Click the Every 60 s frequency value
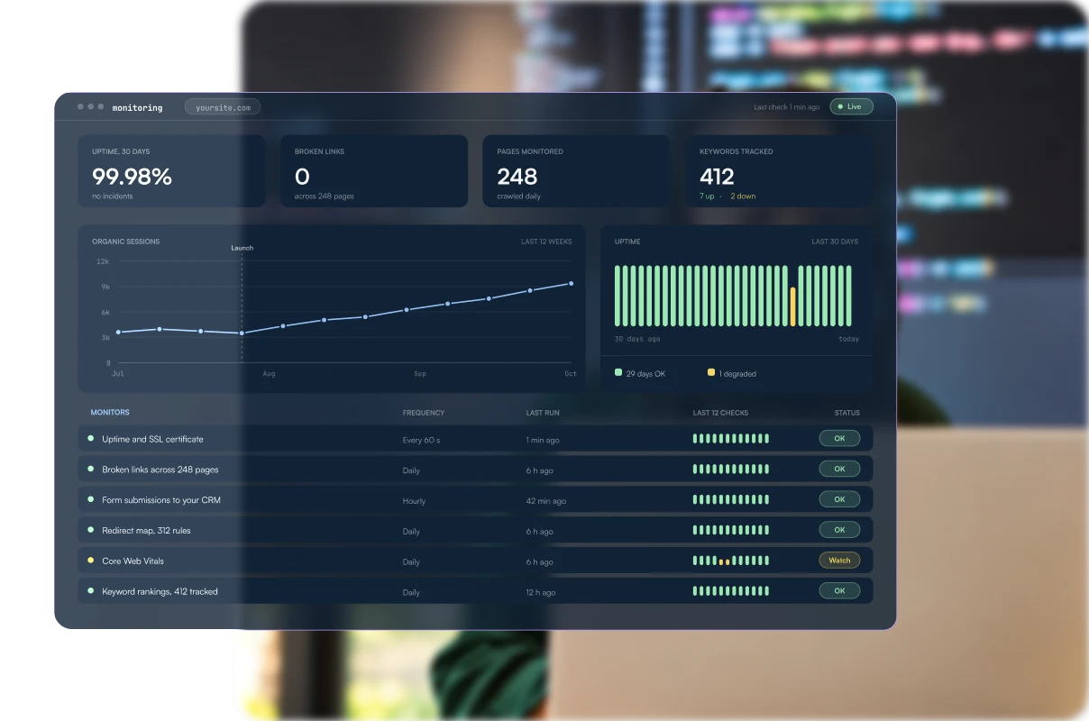Viewport: 1089px width, 721px height. [x=421, y=440]
